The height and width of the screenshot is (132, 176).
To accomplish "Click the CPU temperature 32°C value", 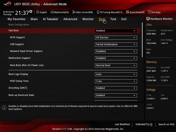I will point(163,34).
